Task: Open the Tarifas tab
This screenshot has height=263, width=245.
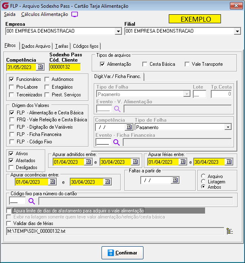Action: tap(62, 46)
